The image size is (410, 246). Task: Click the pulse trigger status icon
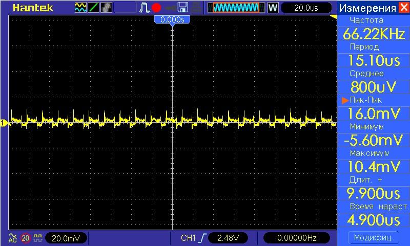coord(145,8)
